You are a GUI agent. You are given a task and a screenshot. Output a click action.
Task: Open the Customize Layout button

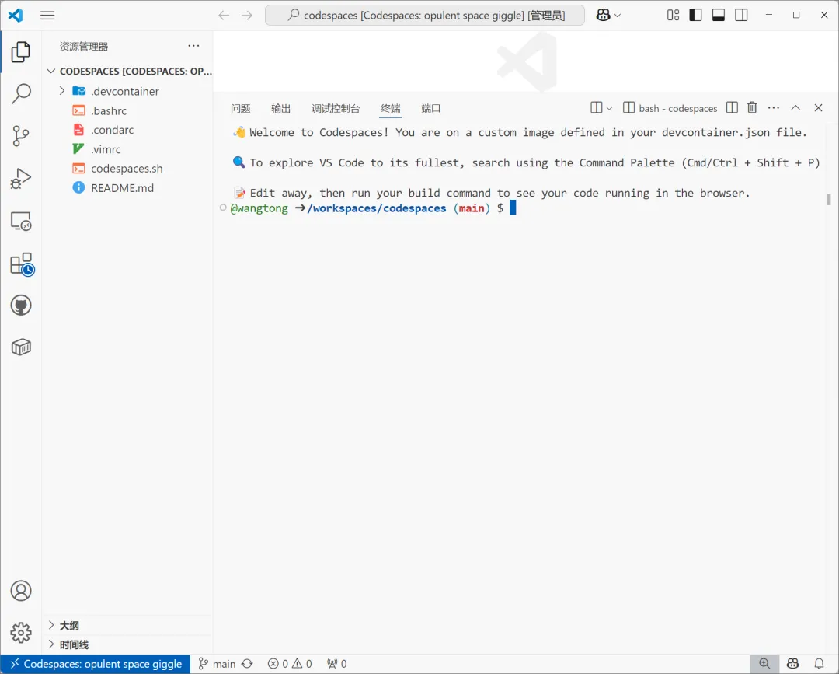coord(673,15)
